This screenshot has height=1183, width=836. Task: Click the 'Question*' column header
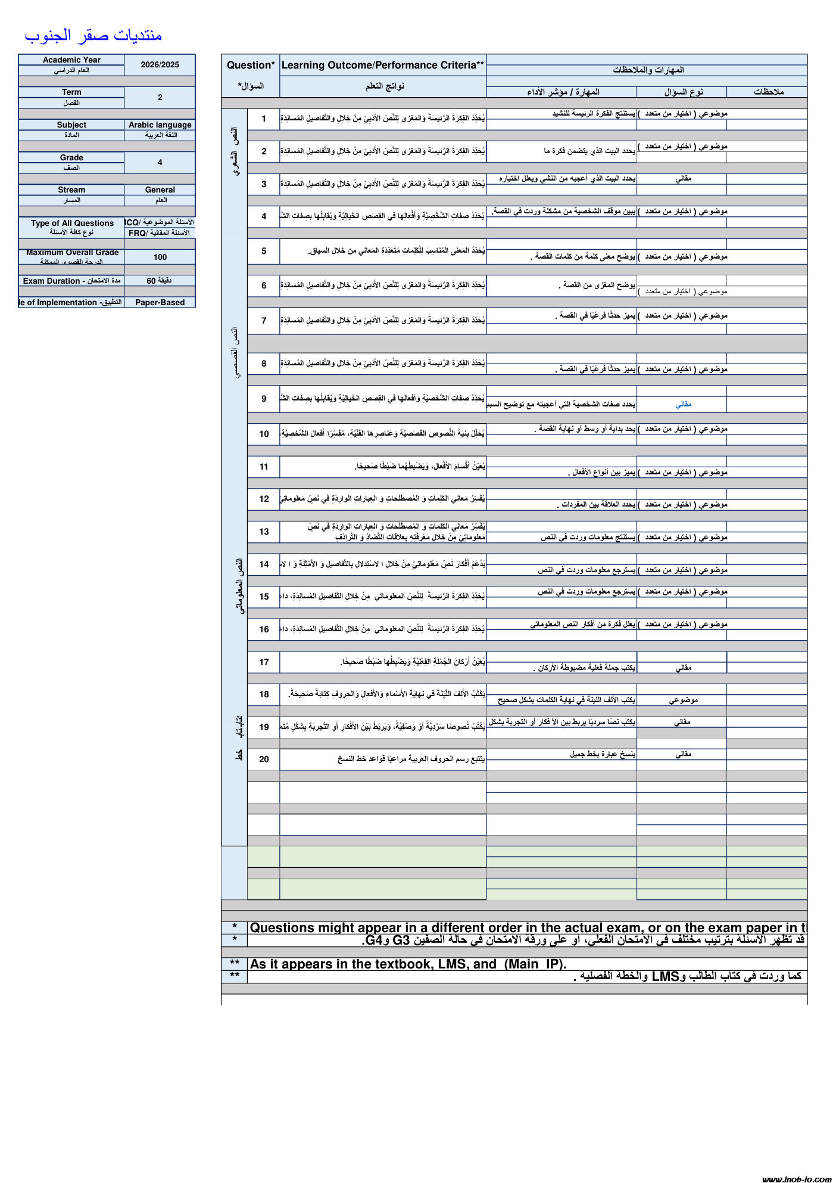point(251,66)
